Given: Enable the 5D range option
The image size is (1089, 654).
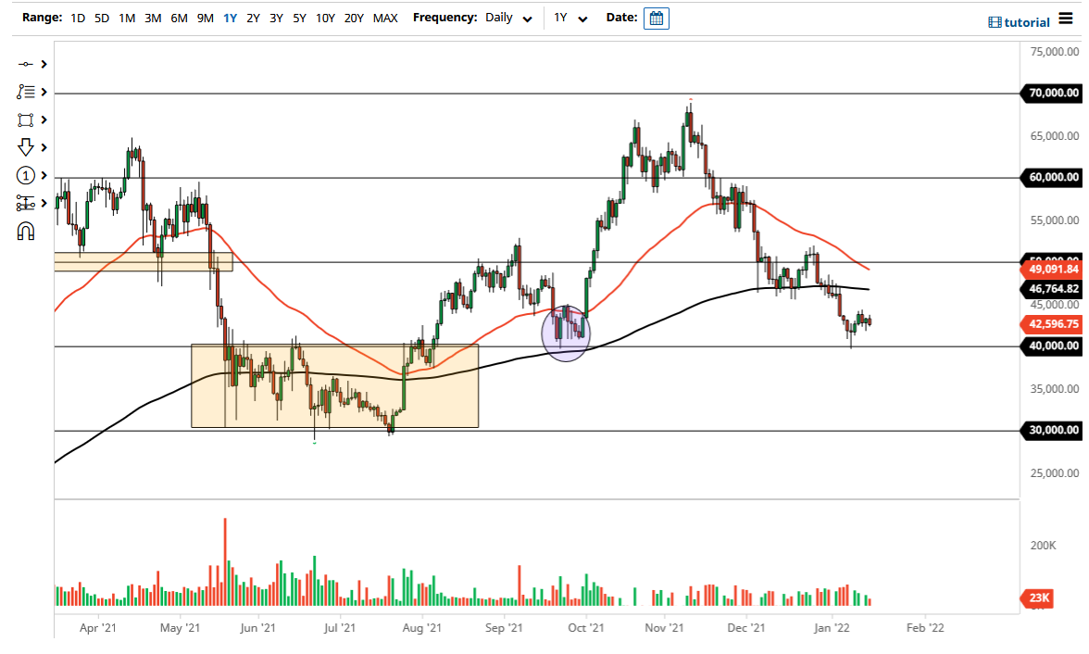Looking at the screenshot, I should 102,18.
